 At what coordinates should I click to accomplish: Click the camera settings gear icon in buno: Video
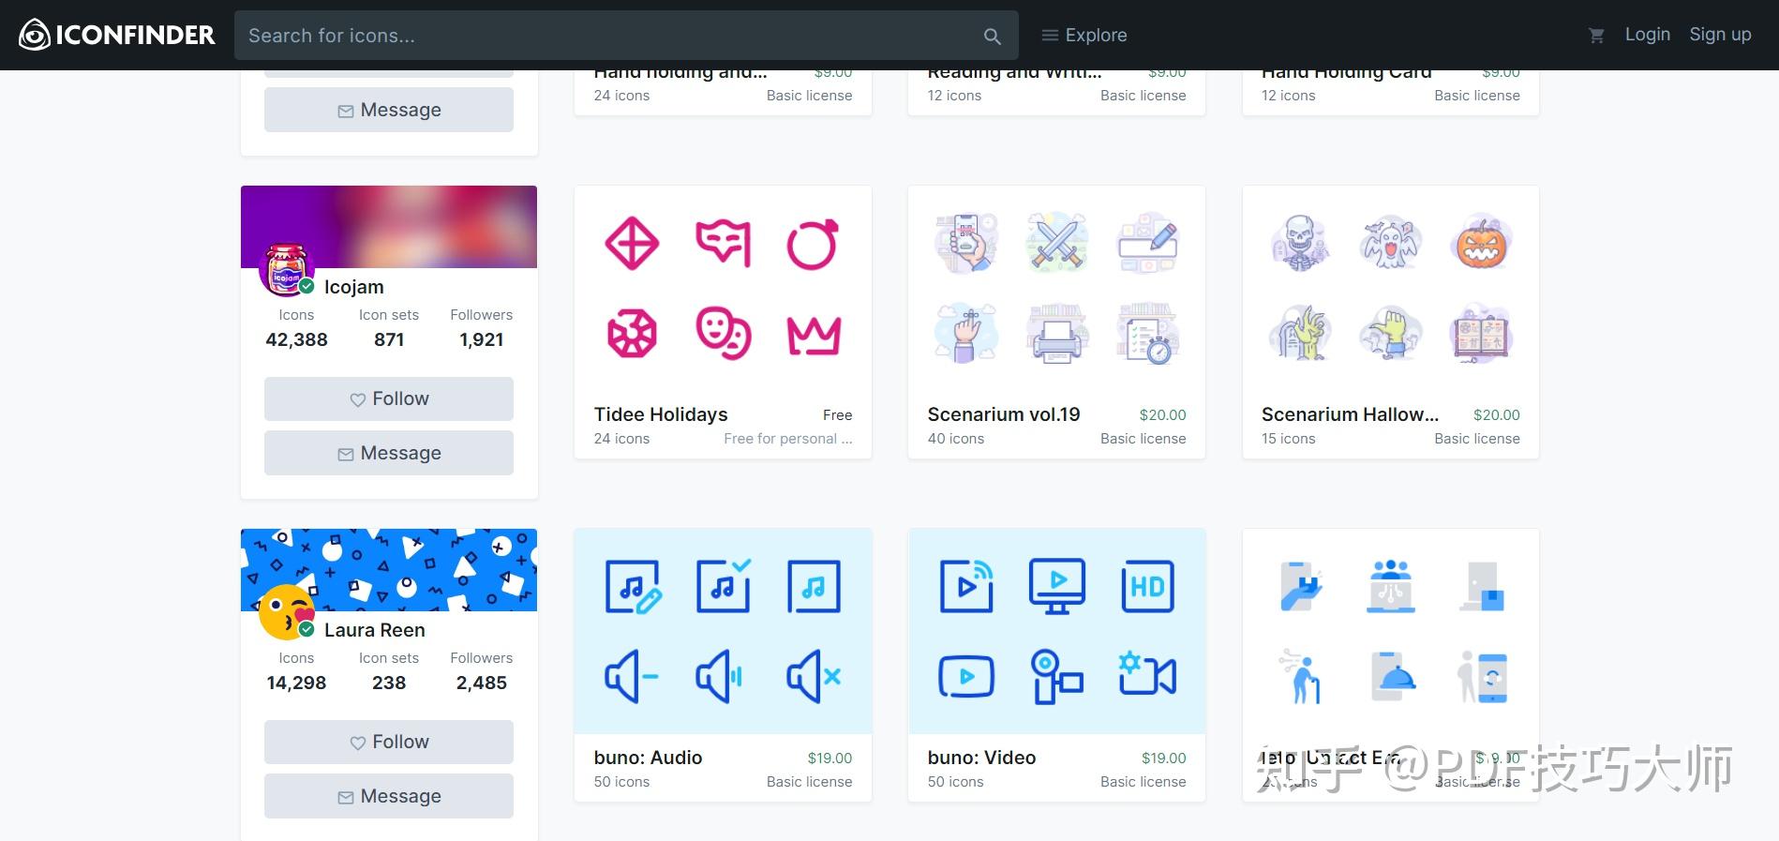pos(1147,673)
